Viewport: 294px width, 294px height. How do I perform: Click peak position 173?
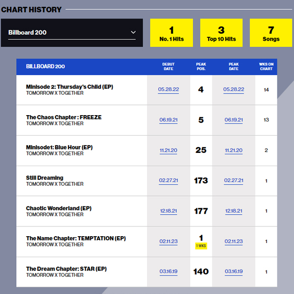click(201, 180)
